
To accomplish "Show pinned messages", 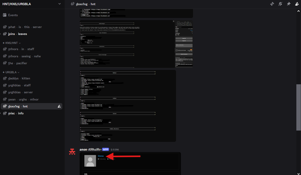I will [x=289, y=4].
